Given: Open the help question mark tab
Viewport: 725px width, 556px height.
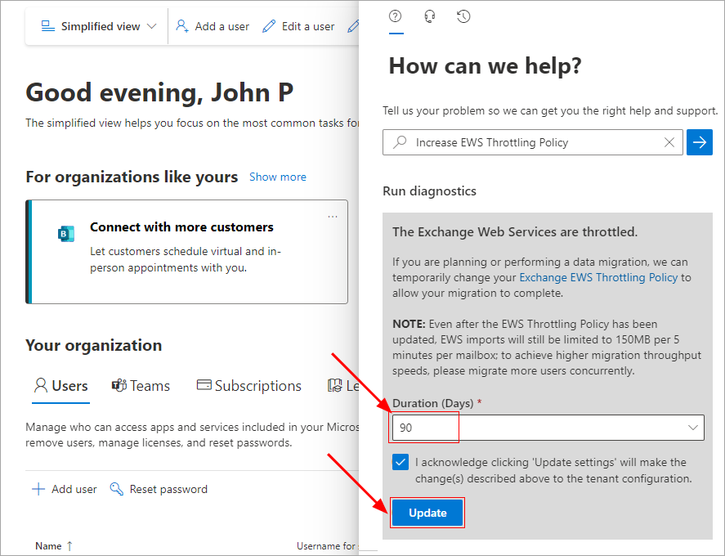Looking at the screenshot, I should point(396,16).
